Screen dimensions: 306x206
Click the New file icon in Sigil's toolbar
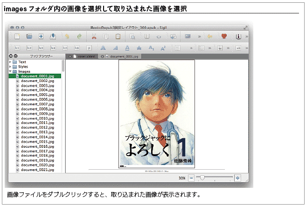[x=17, y=36]
